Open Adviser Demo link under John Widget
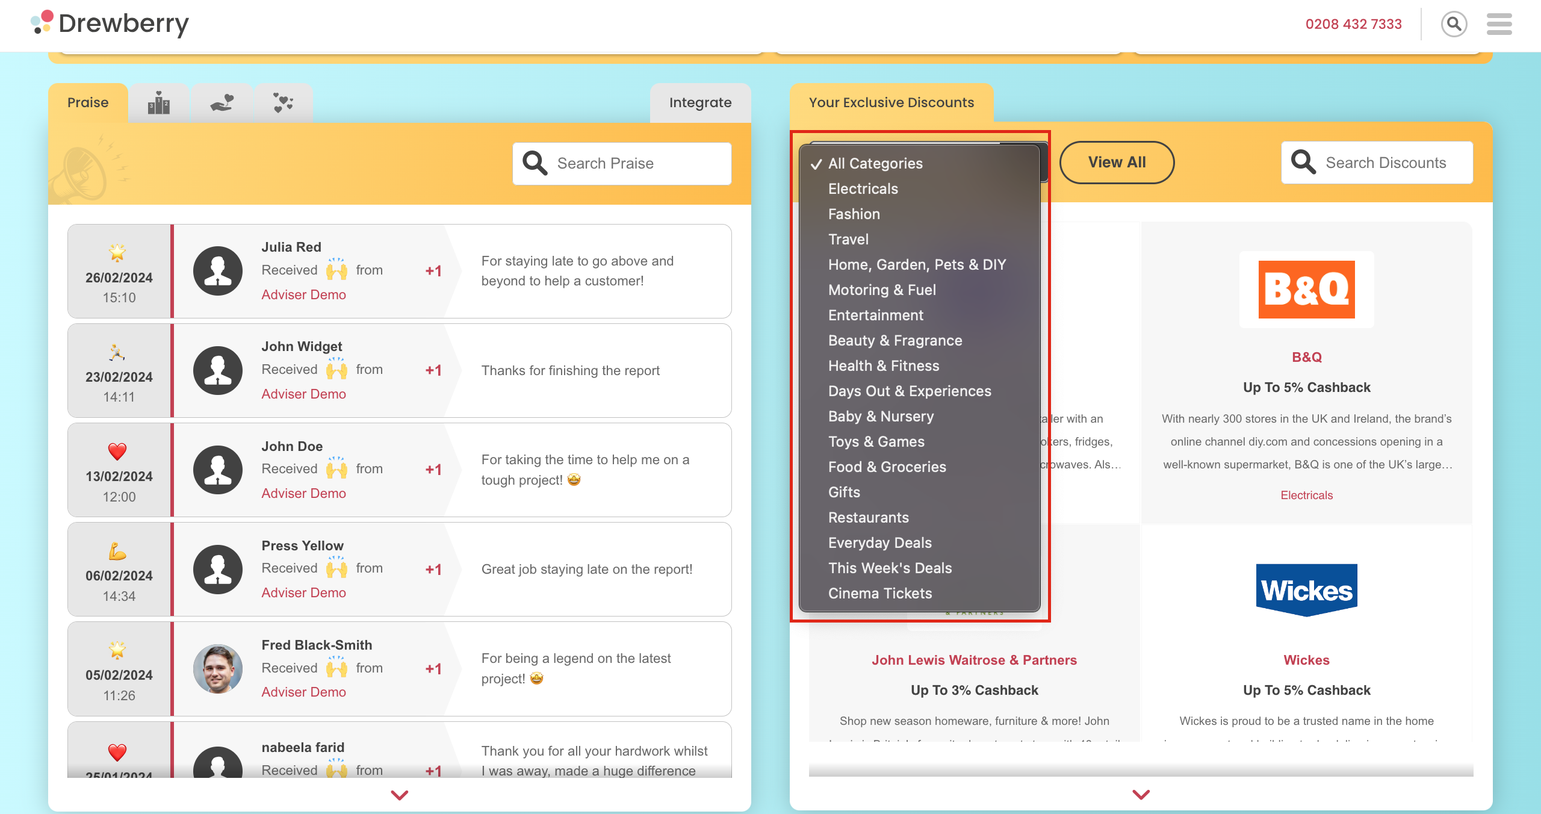 [x=303, y=394]
